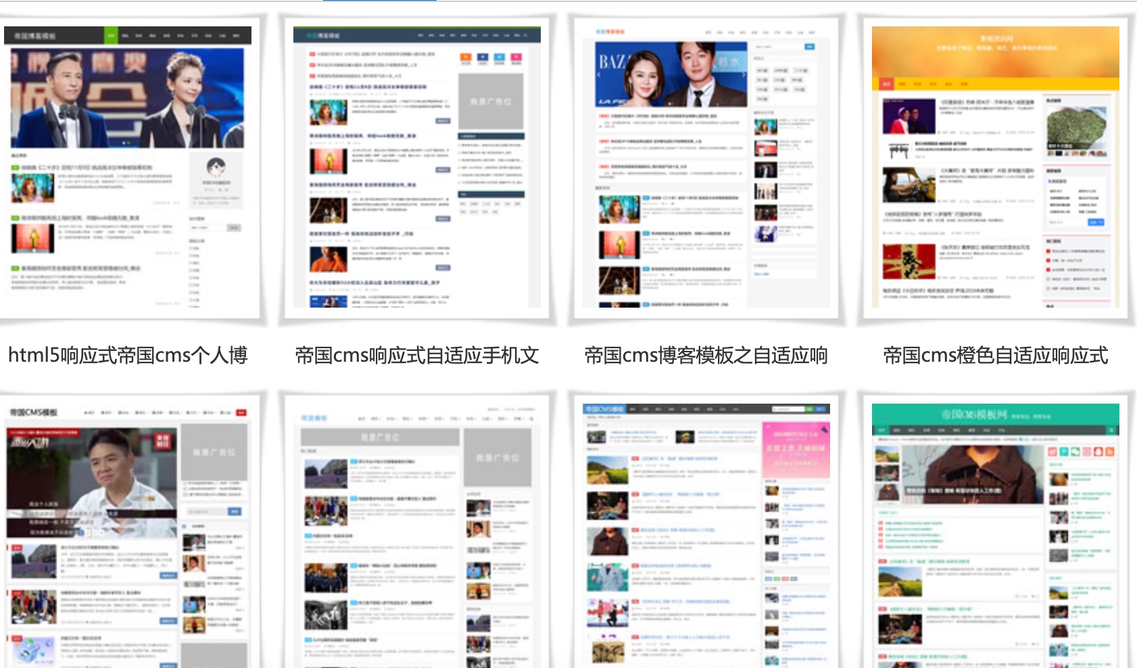Open the bottom-row thumbnail with 帝国CMS模板 white header
The width and height of the screenshot is (1137, 668).
pyautogui.click(x=127, y=535)
